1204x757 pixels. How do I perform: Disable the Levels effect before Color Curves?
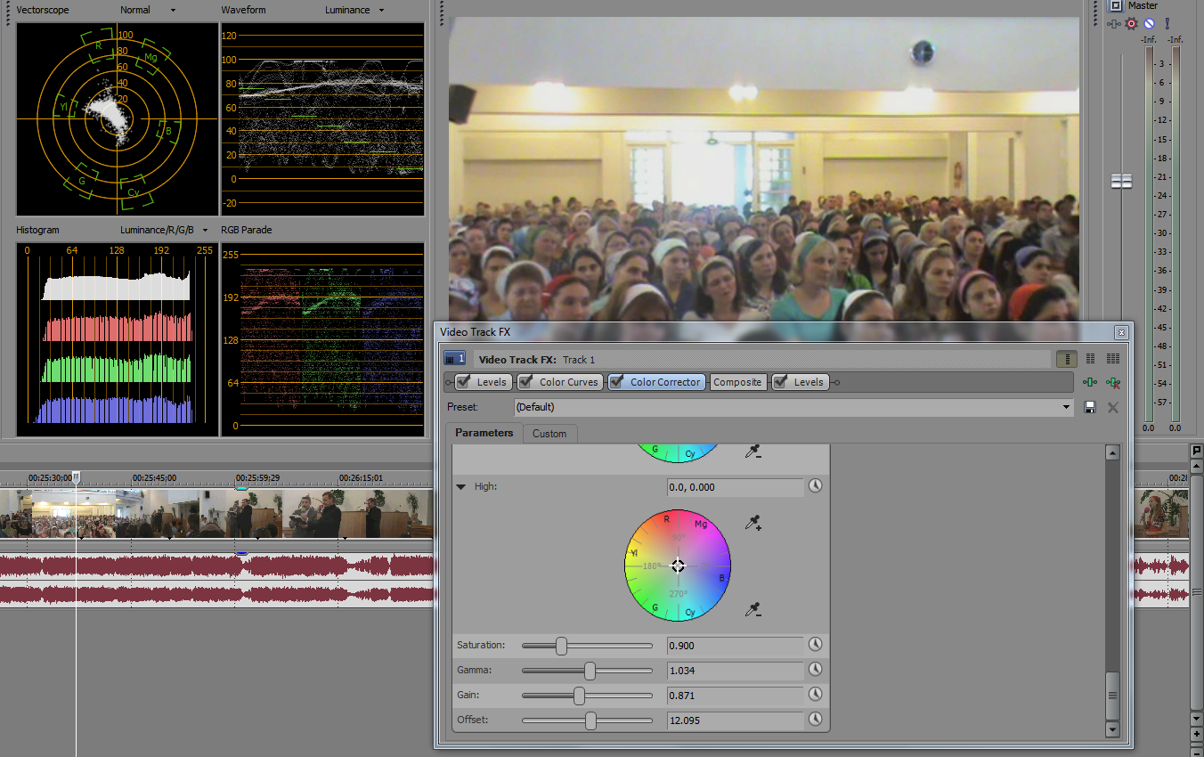(464, 382)
